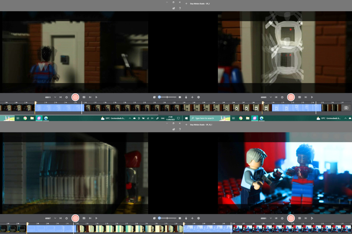Image resolution: width=352 pixels, height=234 pixels.
Task: Play the animation in the 00011 control bar
Action: (96, 97)
